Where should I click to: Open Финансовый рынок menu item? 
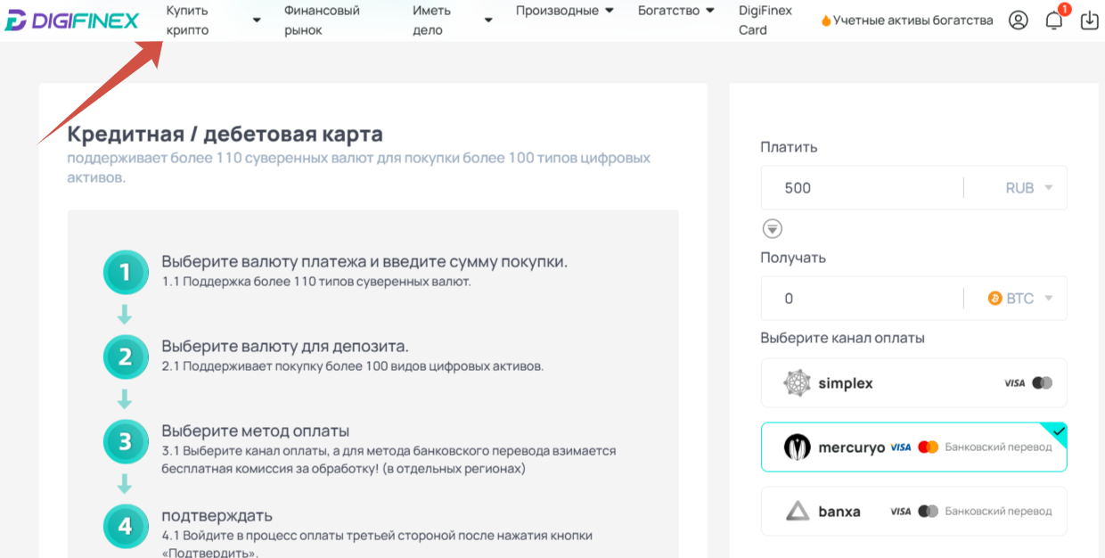click(323, 21)
